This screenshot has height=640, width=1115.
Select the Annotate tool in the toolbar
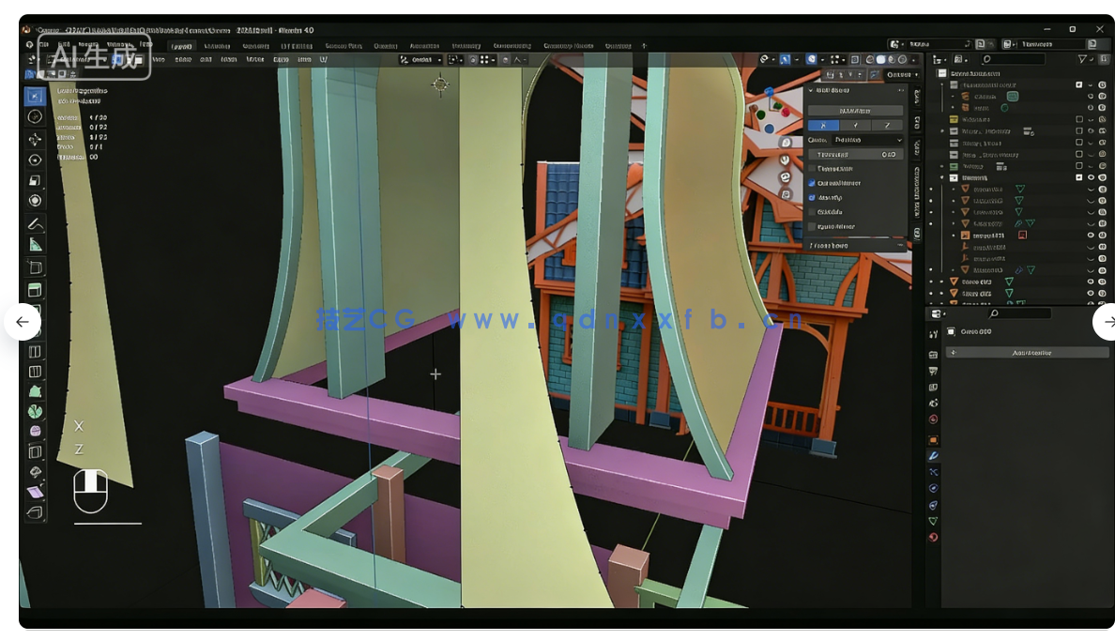35,223
